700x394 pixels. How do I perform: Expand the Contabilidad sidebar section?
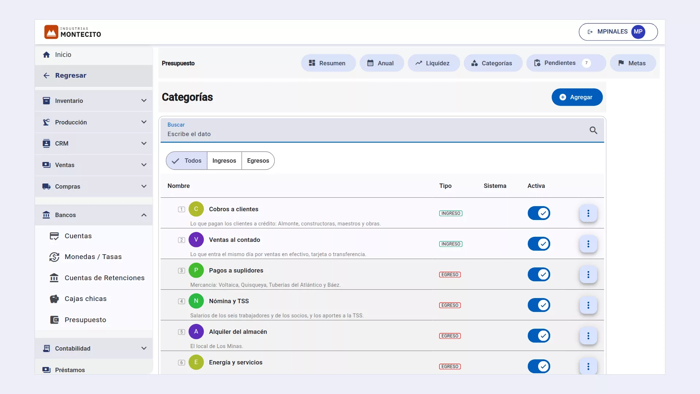point(94,348)
